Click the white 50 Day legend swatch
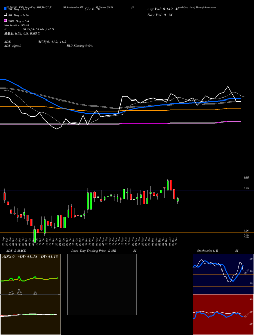The height and width of the screenshot is (335, 254). pyautogui.click(x=5, y=15)
